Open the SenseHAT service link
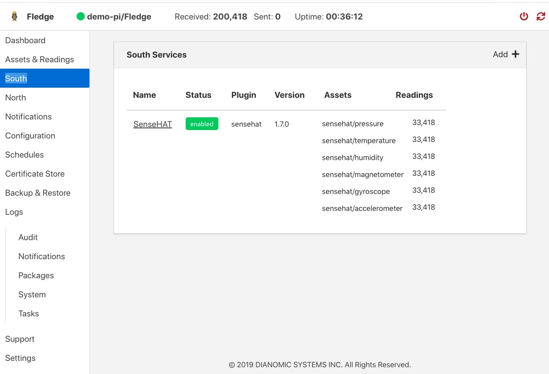The height and width of the screenshot is (374, 549). (x=153, y=124)
